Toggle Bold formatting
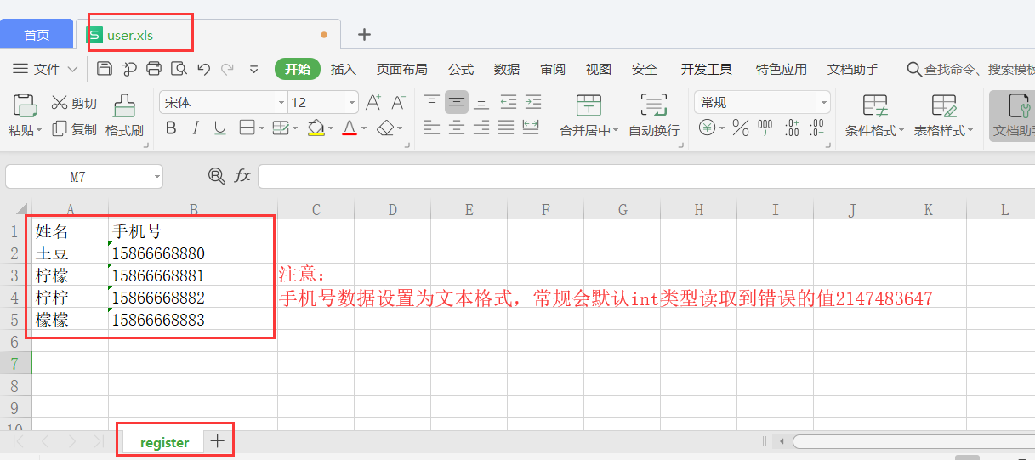1035x460 pixels. click(171, 128)
